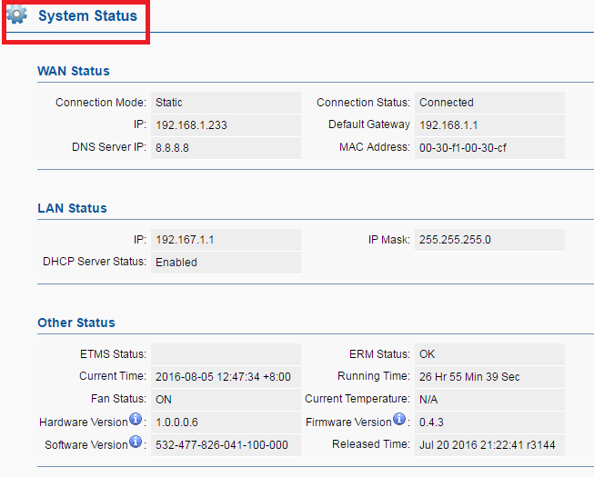594x477 pixels.
Task: Click the Hardware Version label
Action: pos(84,422)
